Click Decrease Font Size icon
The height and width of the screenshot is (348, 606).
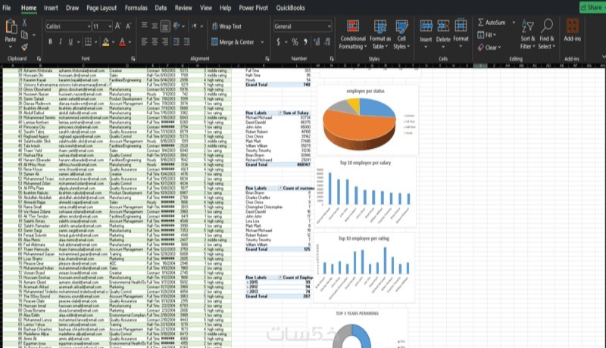pyautogui.click(x=128, y=26)
